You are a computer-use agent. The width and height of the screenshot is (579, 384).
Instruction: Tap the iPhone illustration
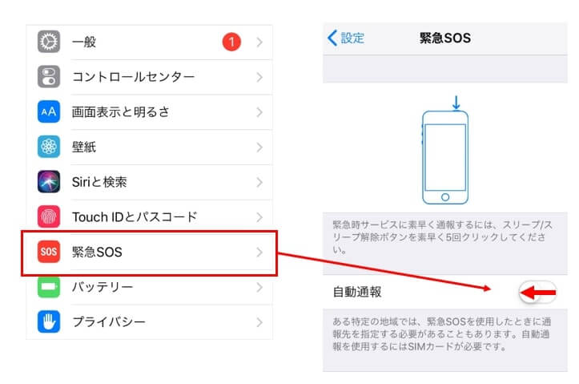coord(445,151)
